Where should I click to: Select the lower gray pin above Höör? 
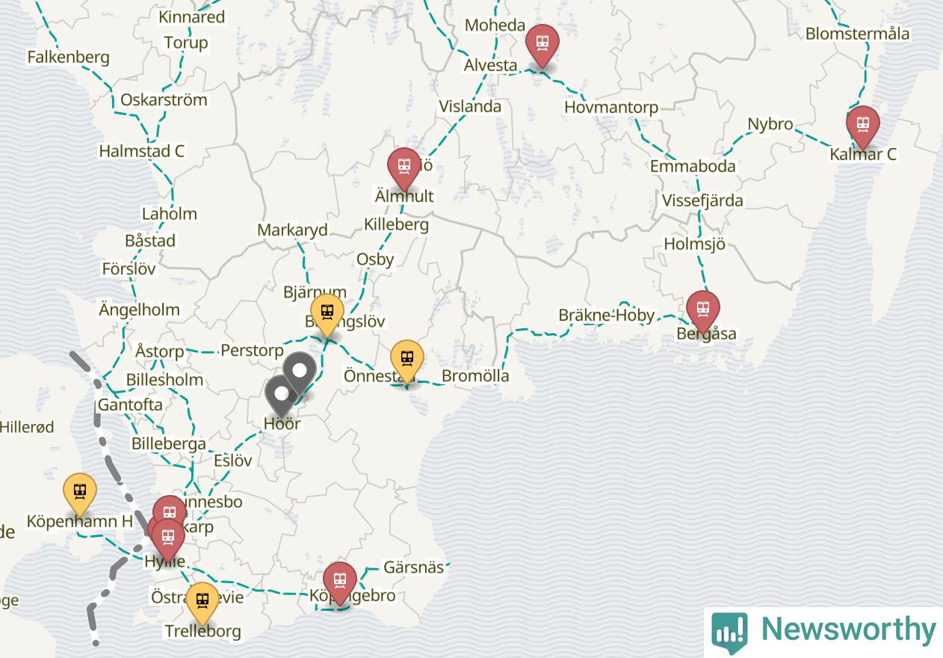(282, 395)
